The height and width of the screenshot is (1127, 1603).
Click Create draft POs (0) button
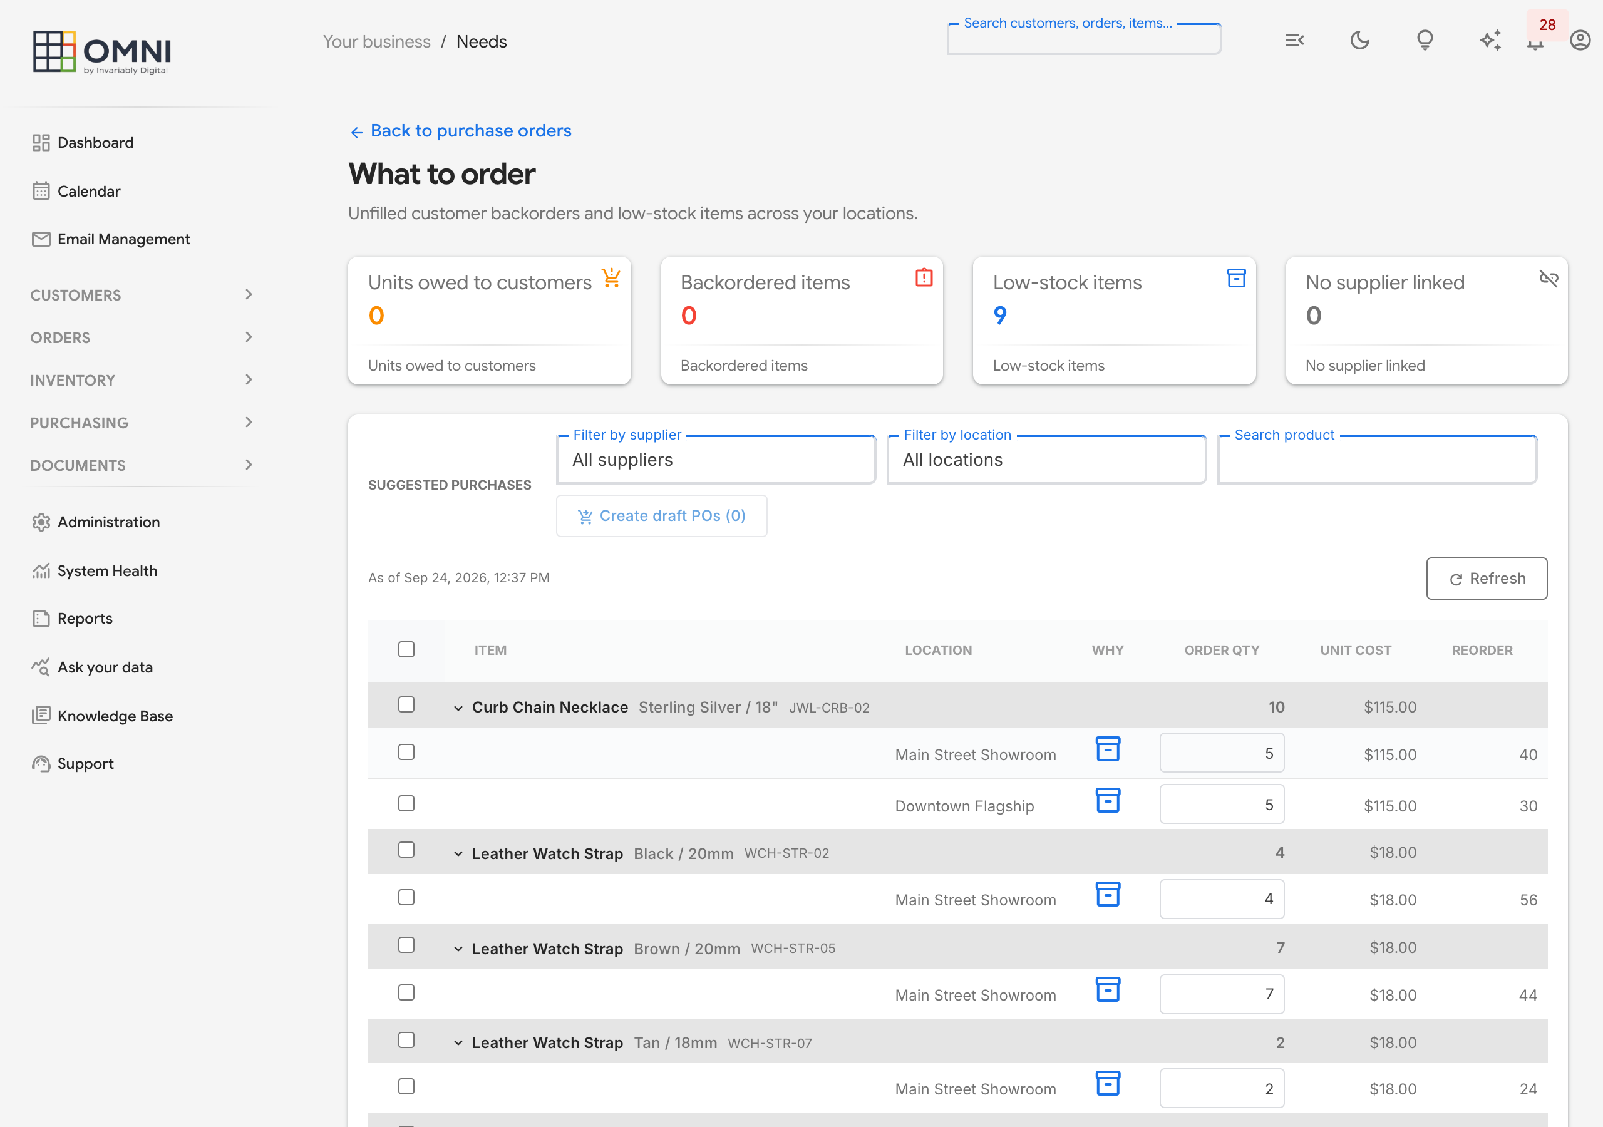[x=661, y=516]
